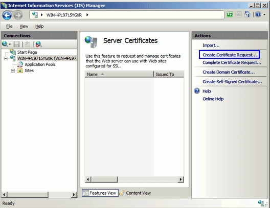Expand the Sites tree node

pos(13,71)
